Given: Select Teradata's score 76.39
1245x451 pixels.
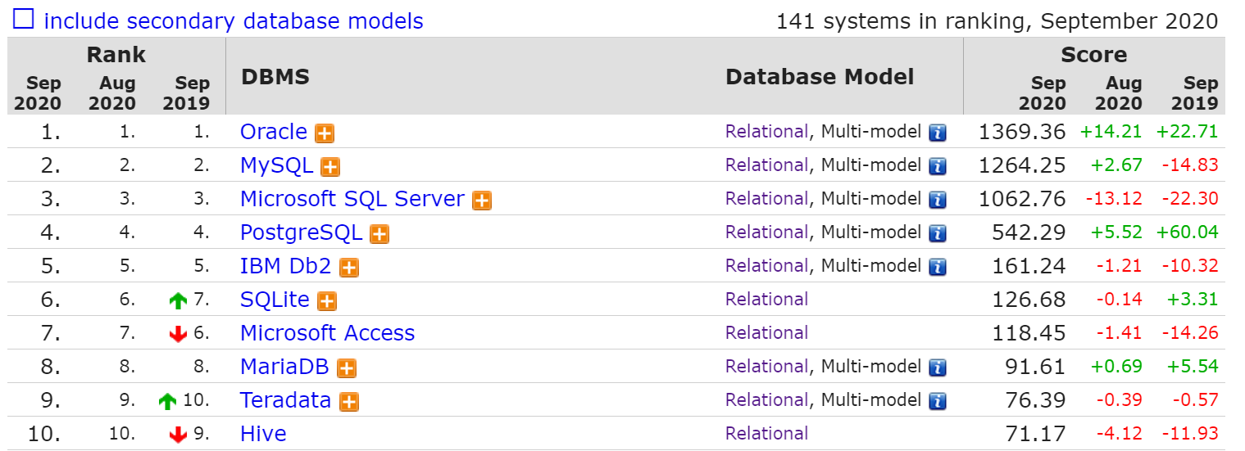Looking at the screenshot, I should coord(1035,400).
